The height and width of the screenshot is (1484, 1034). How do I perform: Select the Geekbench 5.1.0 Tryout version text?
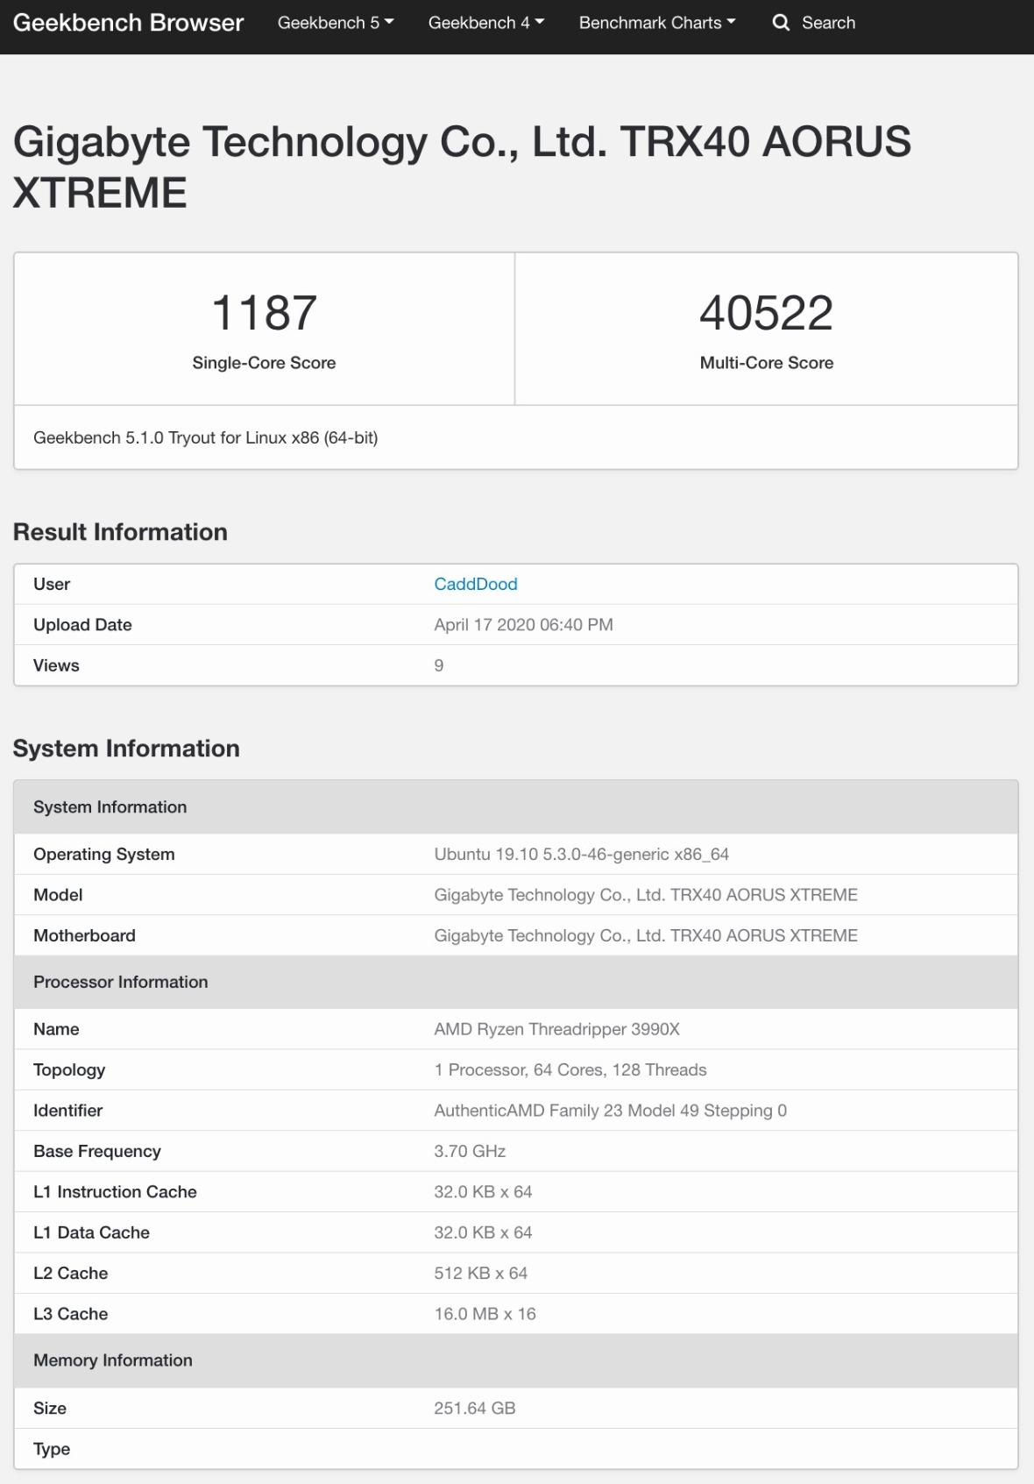205,437
